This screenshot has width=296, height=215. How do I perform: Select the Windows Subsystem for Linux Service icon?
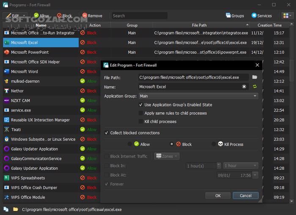[7, 139]
